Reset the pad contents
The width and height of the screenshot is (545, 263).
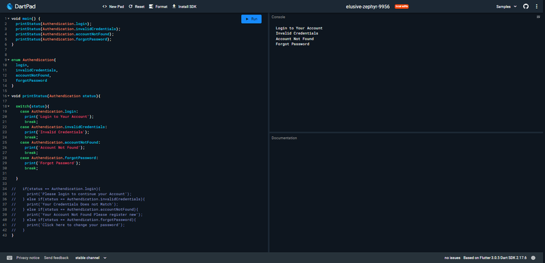click(137, 6)
